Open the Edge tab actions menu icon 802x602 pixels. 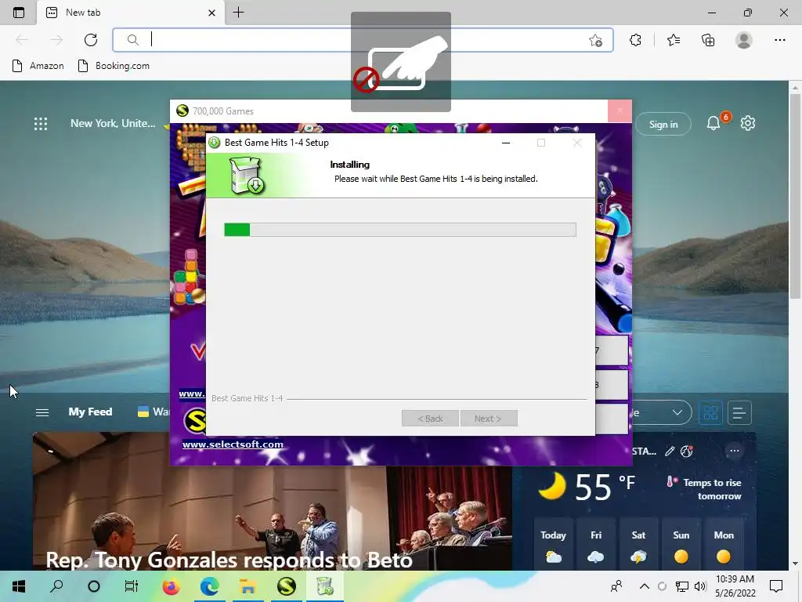(19, 13)
